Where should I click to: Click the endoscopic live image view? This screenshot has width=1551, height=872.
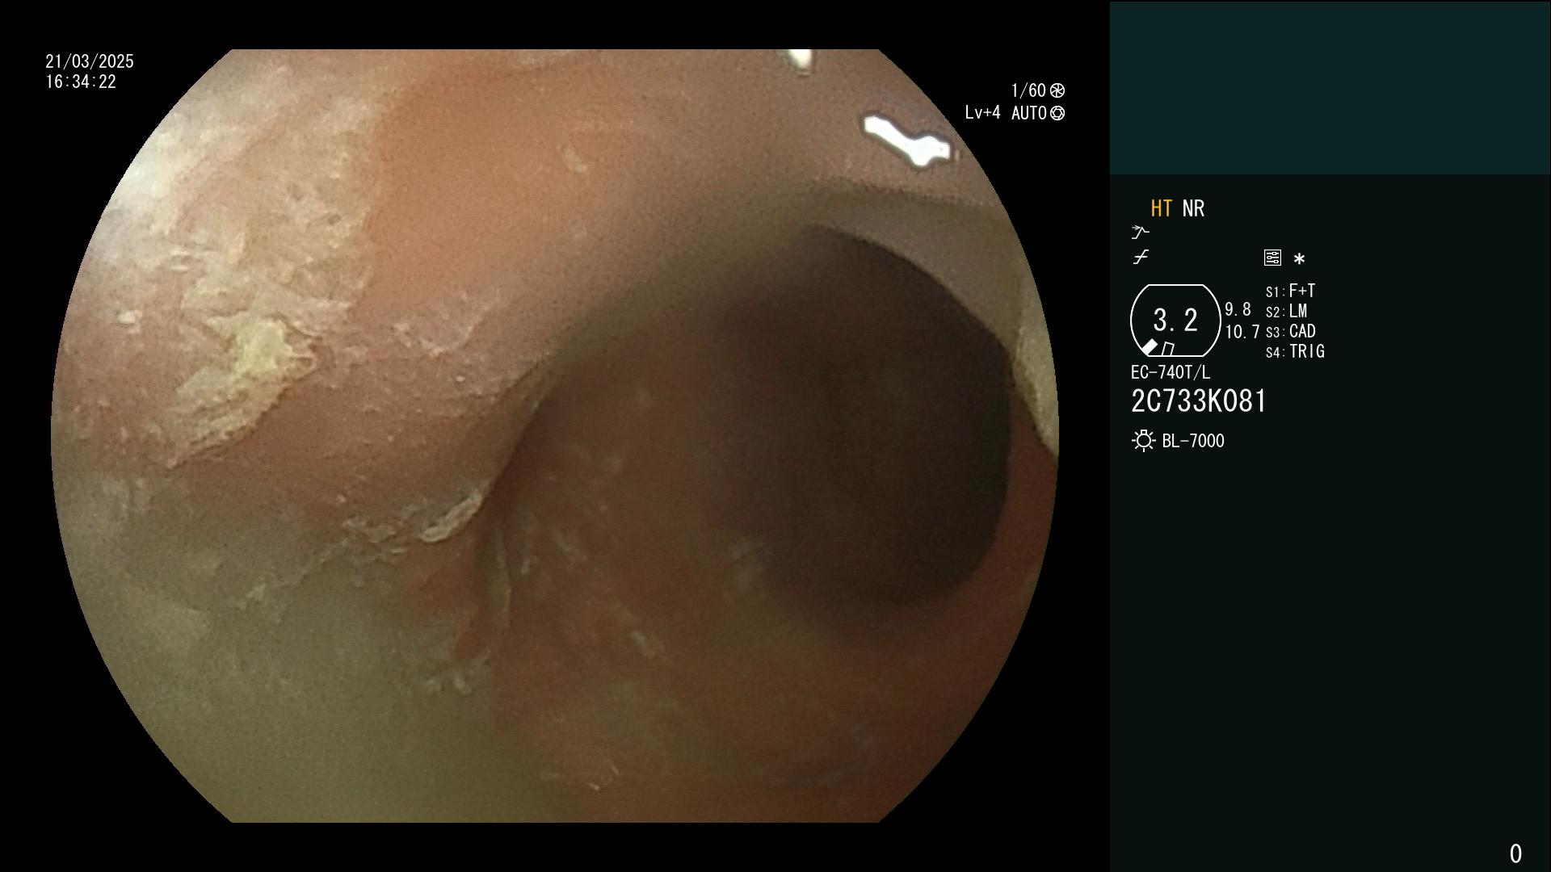(x=555, y=436)
